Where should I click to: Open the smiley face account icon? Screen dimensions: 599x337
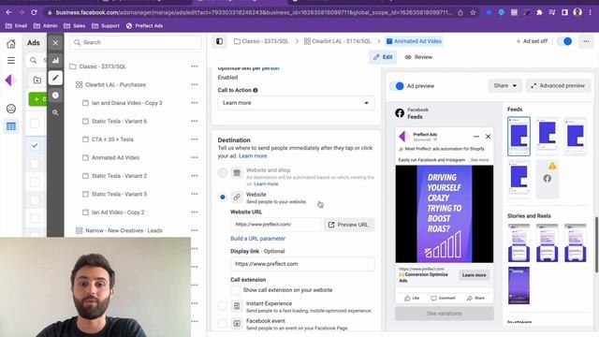11,109
